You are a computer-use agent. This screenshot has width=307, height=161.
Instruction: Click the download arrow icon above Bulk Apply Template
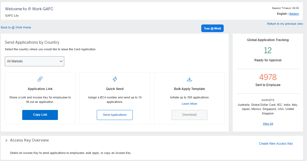189,79
